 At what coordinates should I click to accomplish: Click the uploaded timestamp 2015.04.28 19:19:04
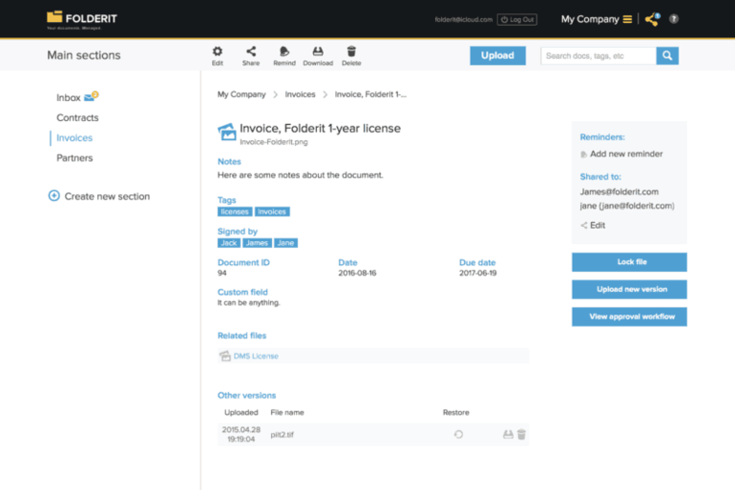[241, 435]
